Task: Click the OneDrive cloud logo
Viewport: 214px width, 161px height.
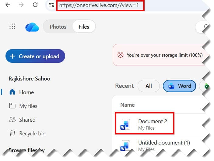Action: coord(32,27)
